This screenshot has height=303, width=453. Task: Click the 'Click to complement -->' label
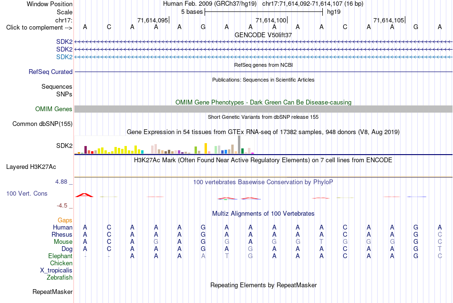(39, 28)
